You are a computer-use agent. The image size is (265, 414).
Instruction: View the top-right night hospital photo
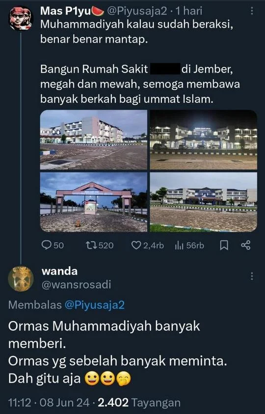[x=204, y=139]
